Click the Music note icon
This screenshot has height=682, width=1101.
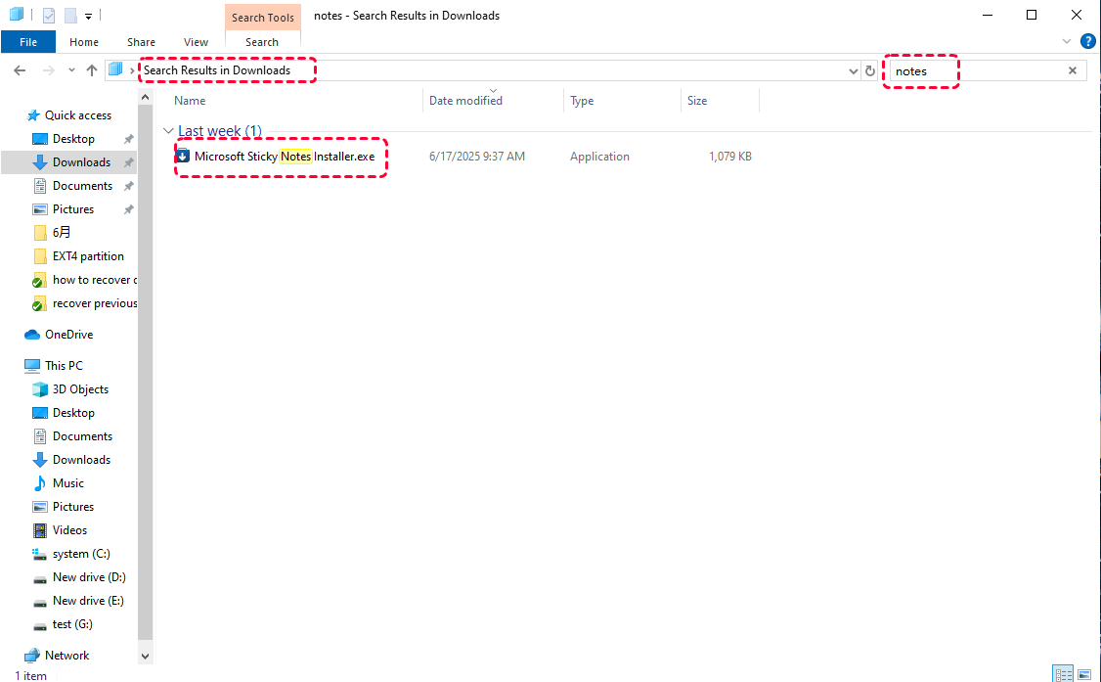[40, 483]
